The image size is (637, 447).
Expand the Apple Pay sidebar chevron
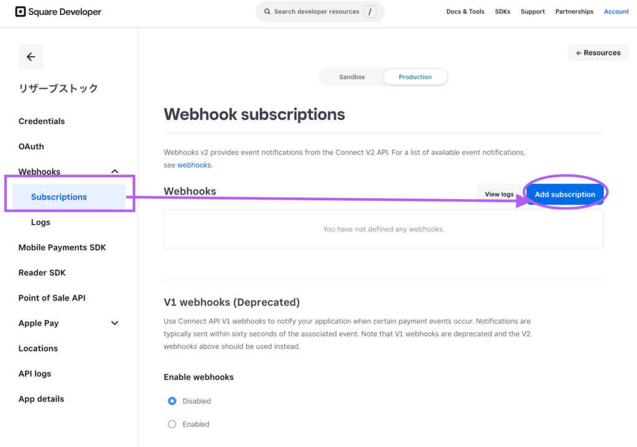click(115, 323)
